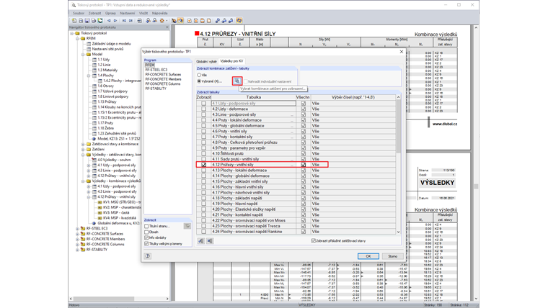Image resolution: width=548 pixels, height=308 pixels.
Task: Collapse '1.4 Plochy' tree node
Action: click(89, 76)
